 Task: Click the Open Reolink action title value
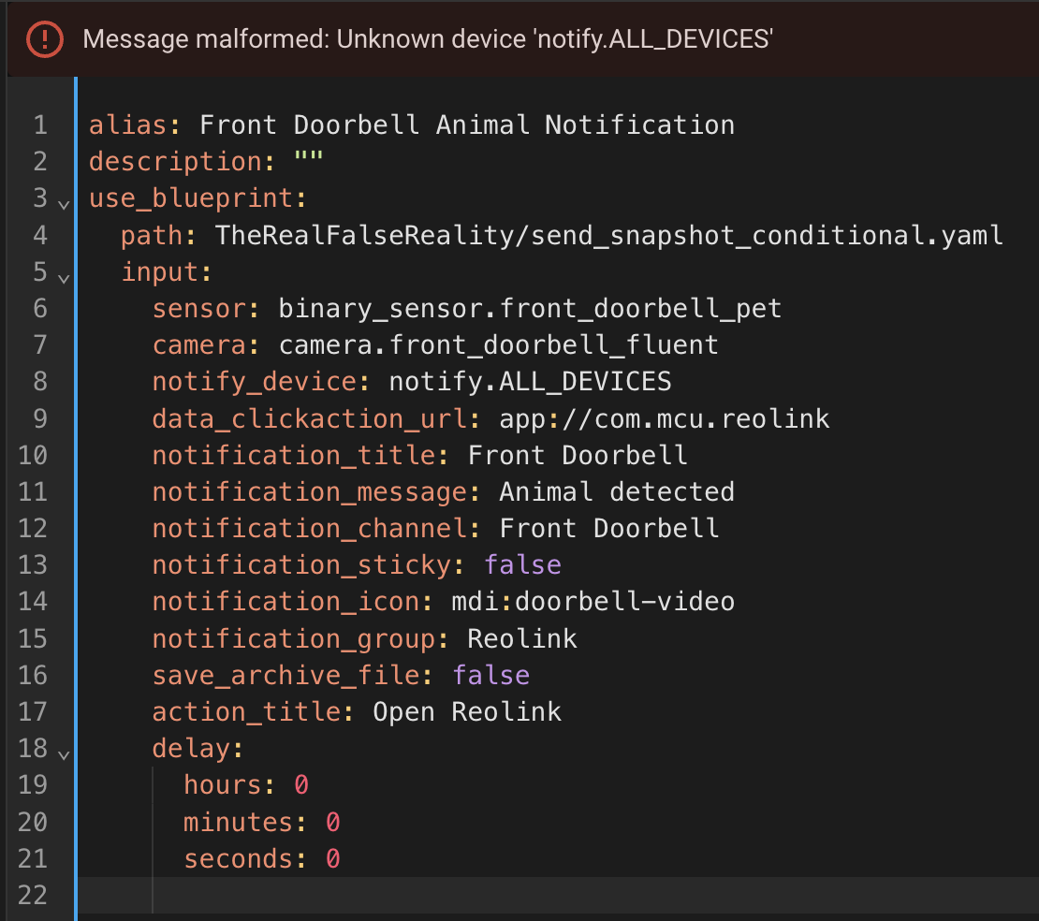pos(467,712)
